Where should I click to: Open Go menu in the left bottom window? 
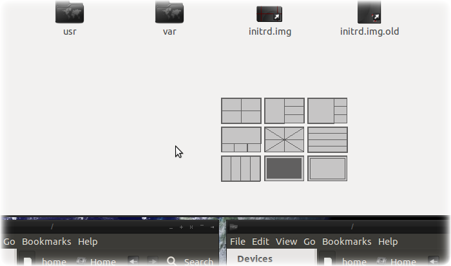click(x=9, y=242)
